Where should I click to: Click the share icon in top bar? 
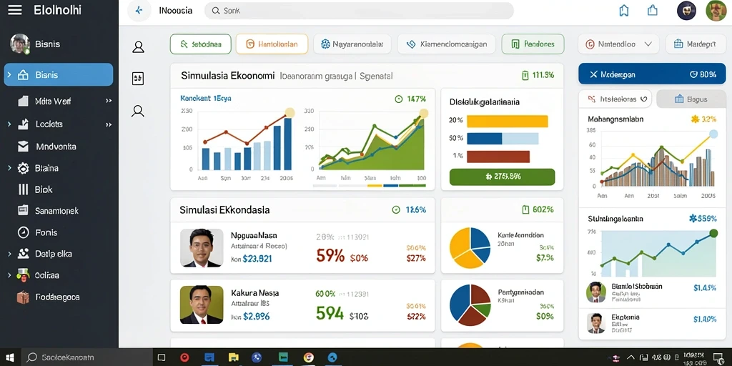[653, 10]
